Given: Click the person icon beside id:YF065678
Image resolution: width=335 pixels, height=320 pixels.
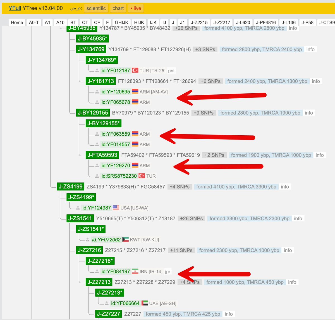Looking at the screenshot, I should (97, 102).
